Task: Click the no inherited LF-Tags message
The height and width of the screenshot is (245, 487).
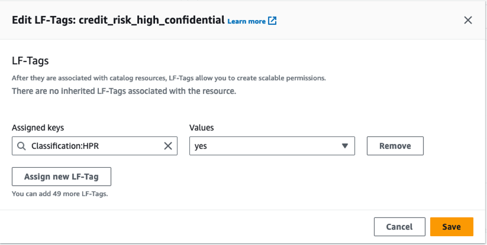Action: [124, 91]
